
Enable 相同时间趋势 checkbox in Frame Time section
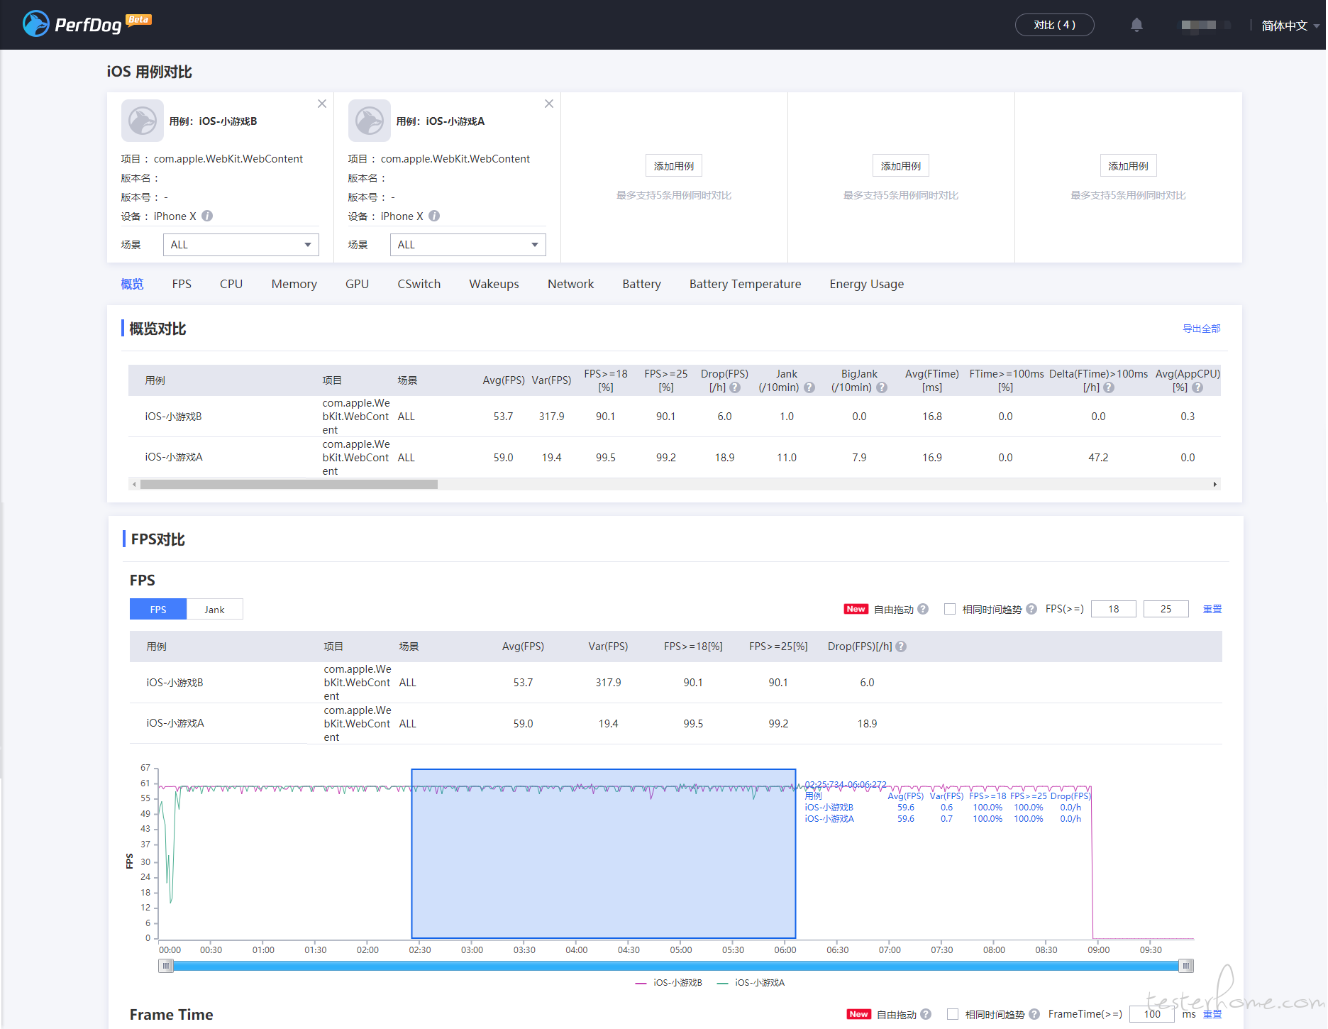pyautogui.click(x=953, y=1014)
